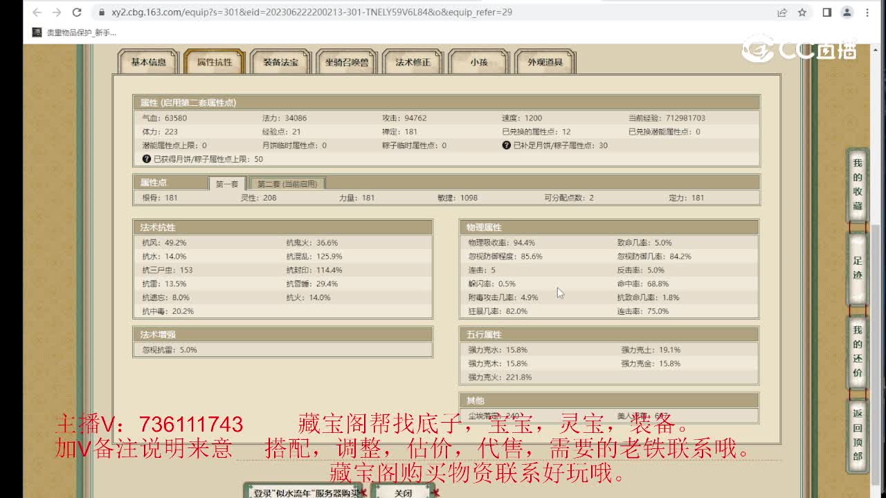Open the browser three-dot menu

pos(868,12)
